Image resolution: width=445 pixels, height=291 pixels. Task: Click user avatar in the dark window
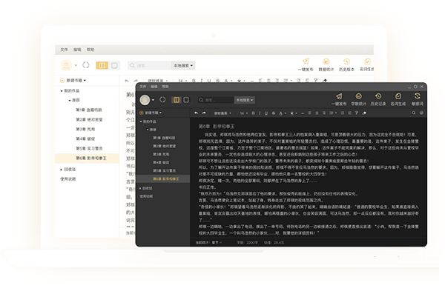tap(145, 100)
